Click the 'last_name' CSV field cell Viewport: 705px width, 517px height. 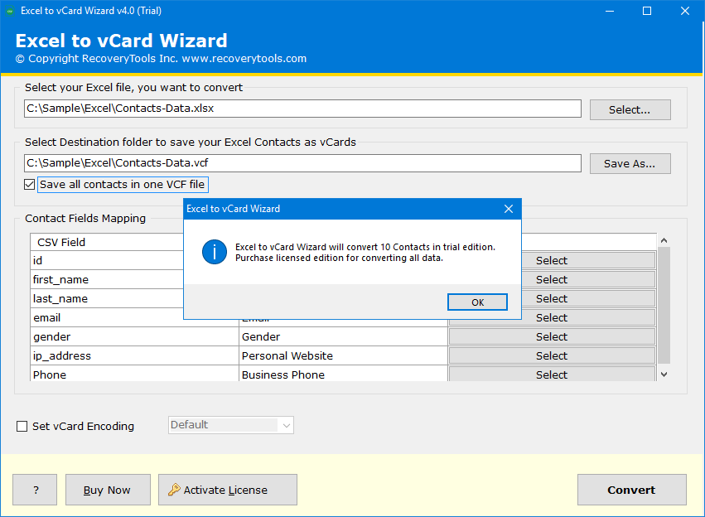(108, 298)
